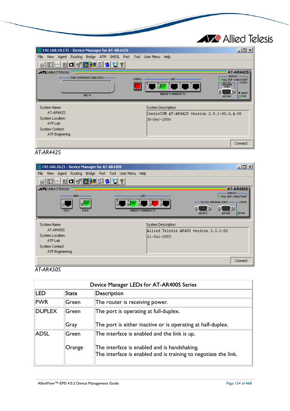
Task: Minimize the AT-AR442S Device Manager window
Action: pos(239,50)
